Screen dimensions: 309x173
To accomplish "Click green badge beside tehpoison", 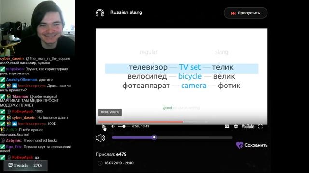I will 3,69.
